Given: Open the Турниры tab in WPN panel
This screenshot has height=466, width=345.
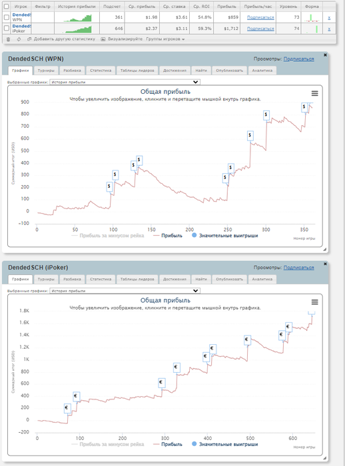Looking at the screenshot, I should (46, 71).
